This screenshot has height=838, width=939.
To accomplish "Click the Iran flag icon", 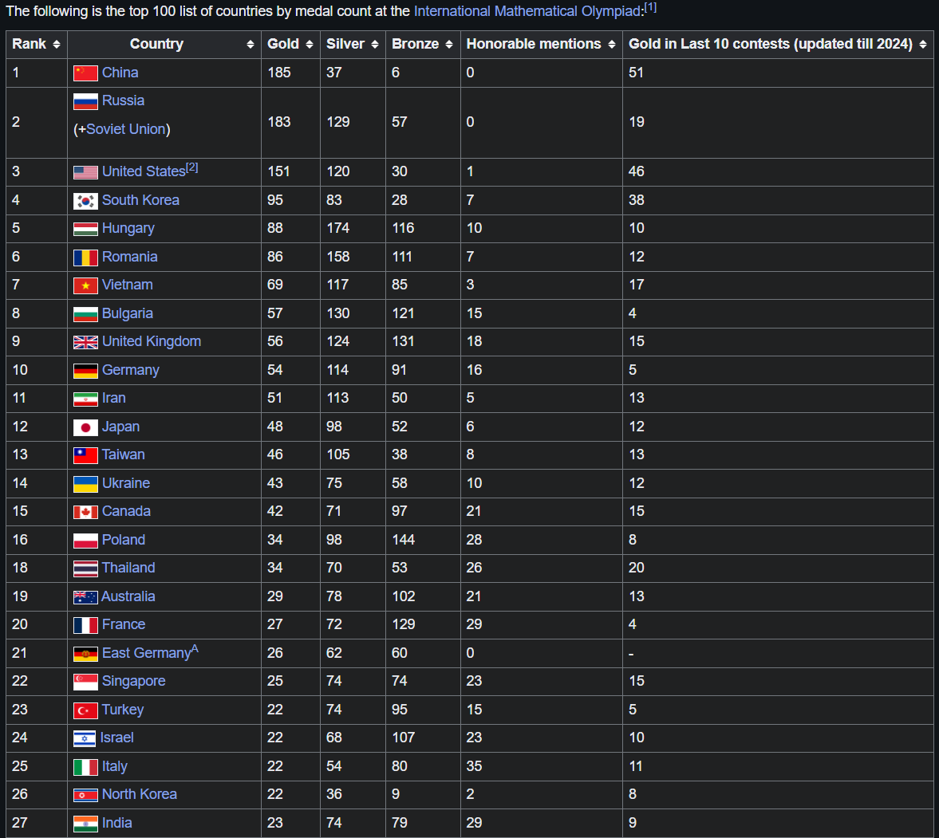I will tap(85, 399).
